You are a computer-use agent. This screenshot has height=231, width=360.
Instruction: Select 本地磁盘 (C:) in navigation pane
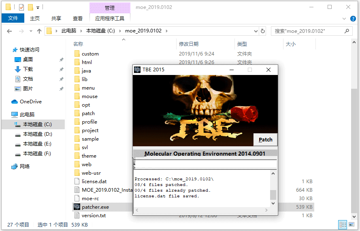[x=37, y=124]
